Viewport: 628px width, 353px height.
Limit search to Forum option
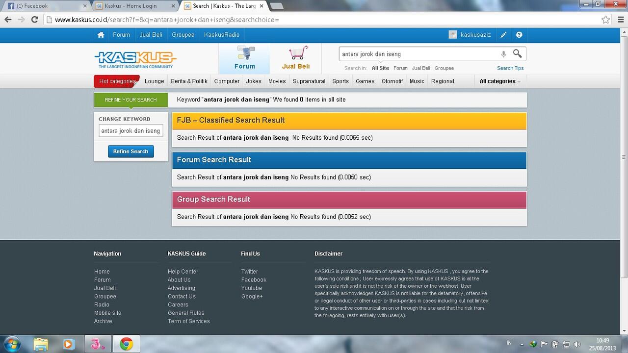pyautogui.click(x=400, y=68)
